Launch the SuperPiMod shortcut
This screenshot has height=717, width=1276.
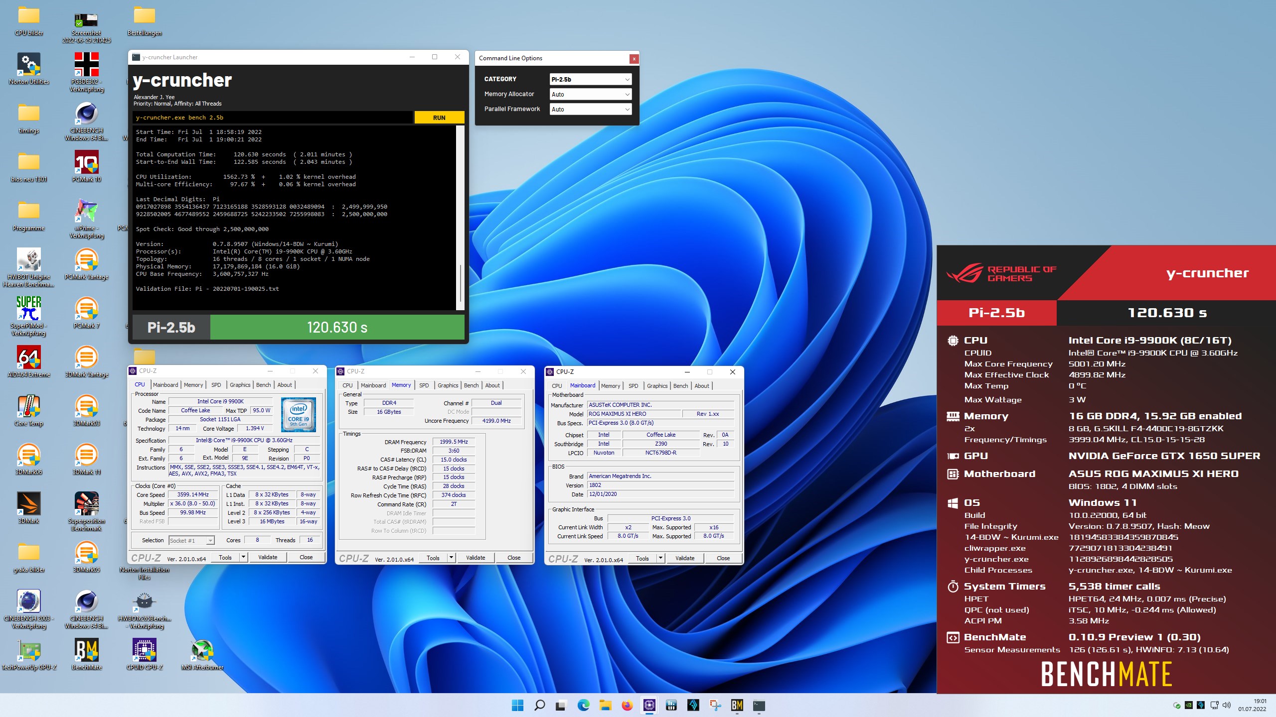pos(29,316)
